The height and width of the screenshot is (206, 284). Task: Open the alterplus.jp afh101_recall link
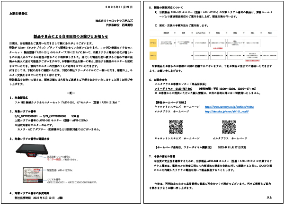[x=227, y=112]
